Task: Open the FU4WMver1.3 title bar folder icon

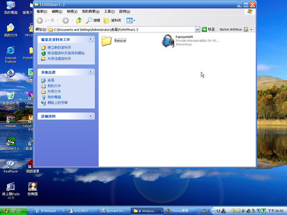Action: point(37,4)
